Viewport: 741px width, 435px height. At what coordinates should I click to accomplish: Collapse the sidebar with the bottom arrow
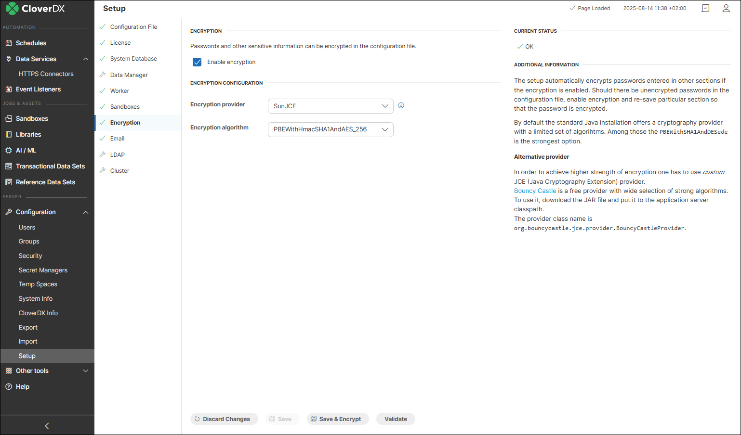click(46, 425)
